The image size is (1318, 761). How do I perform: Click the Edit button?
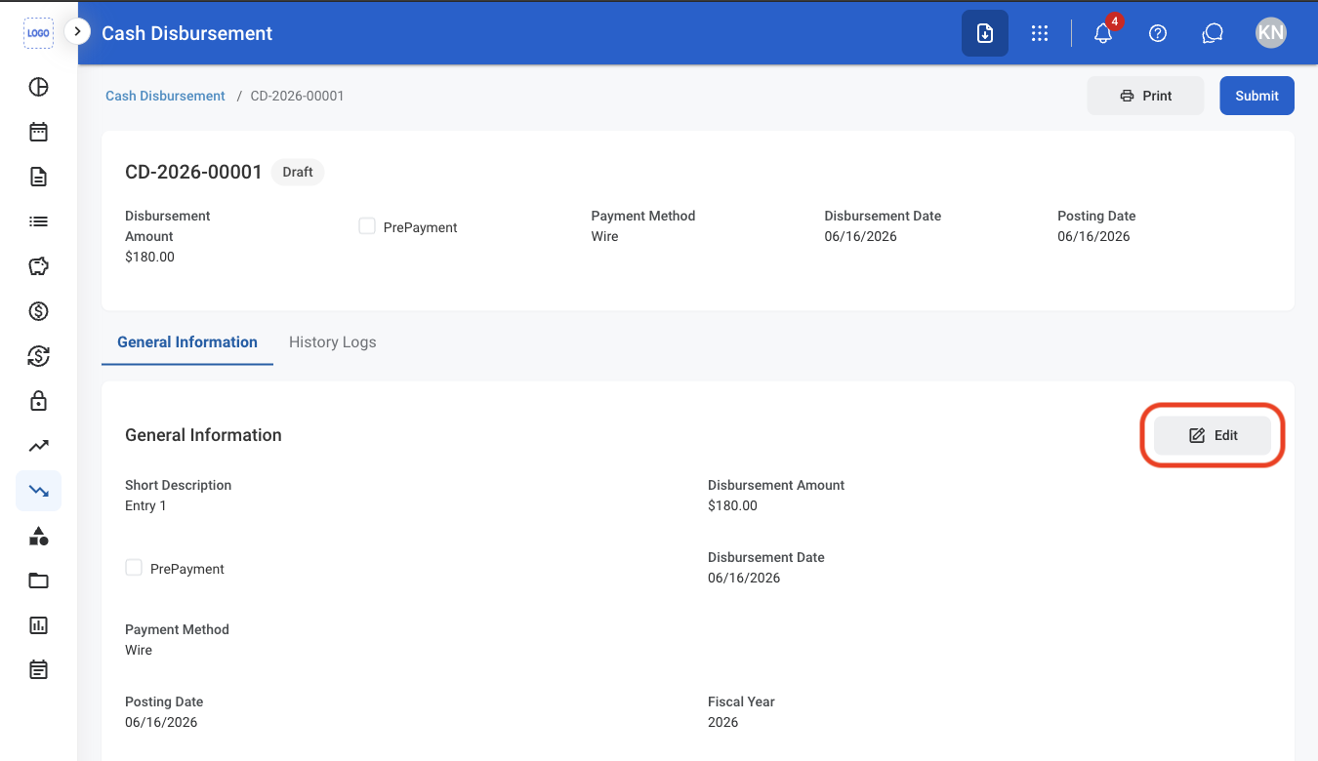(1213, 435)
